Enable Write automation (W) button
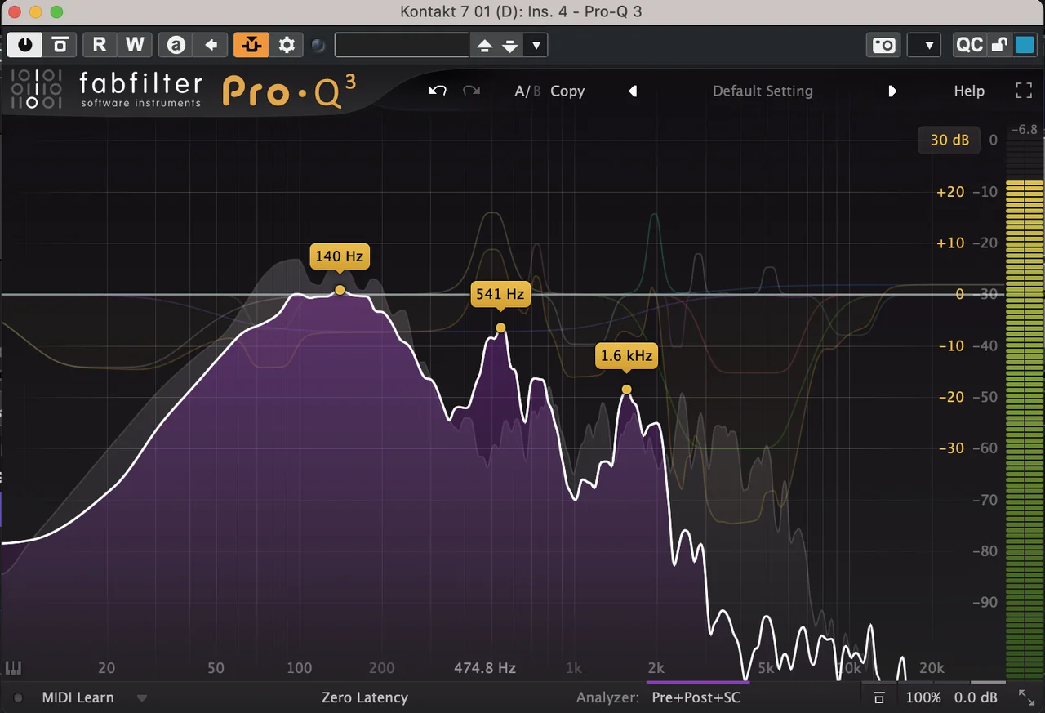Viewport: 1045px width, 713px height. click(x=135, y=45)
